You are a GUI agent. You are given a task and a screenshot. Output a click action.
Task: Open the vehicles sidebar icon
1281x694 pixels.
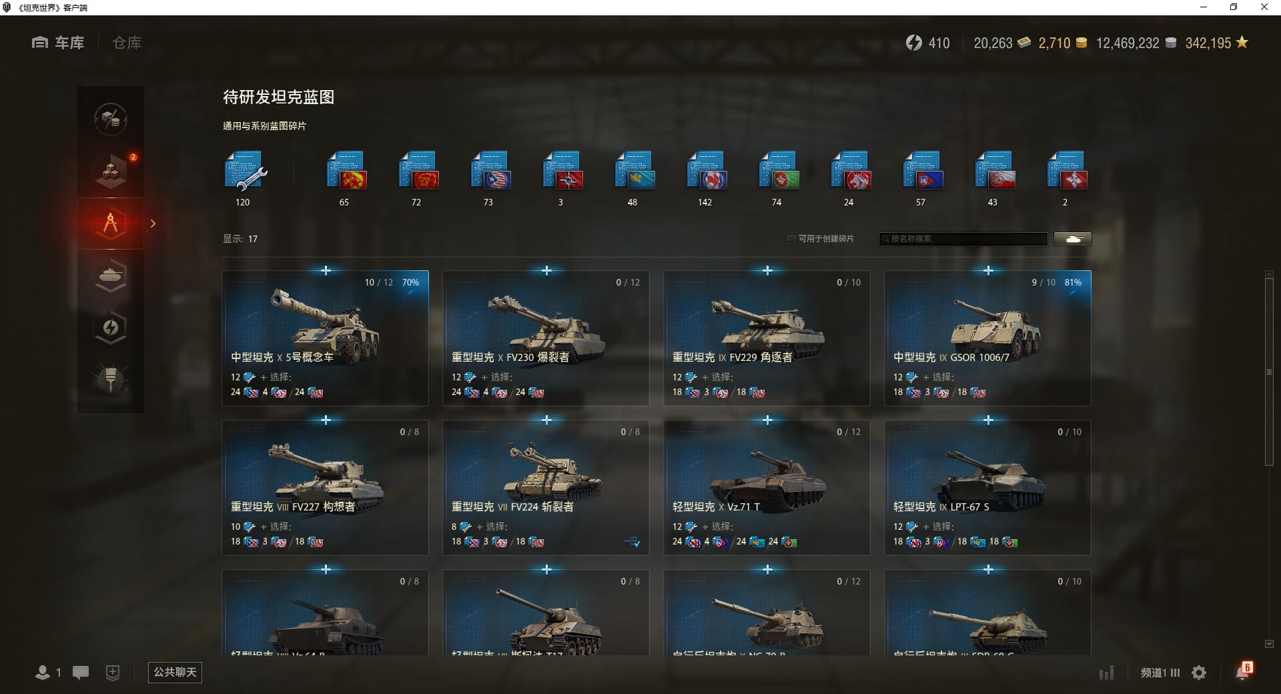point(111,276)
